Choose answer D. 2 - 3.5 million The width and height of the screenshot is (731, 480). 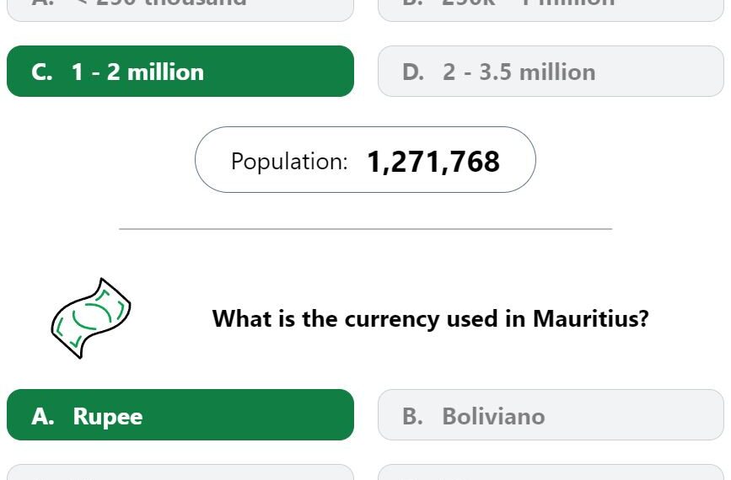pos(551,72)
